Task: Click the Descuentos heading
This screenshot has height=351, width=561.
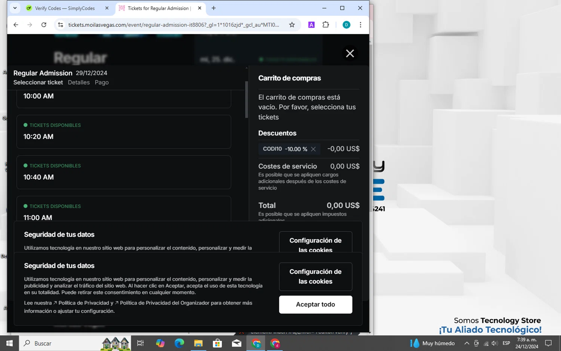Action: 277,133
